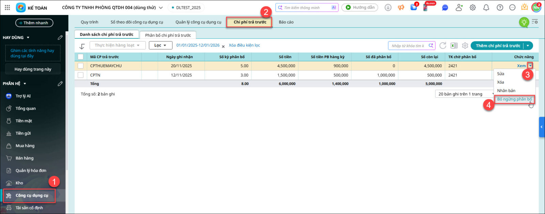Open the app launcher grid icon

point(7,7)
